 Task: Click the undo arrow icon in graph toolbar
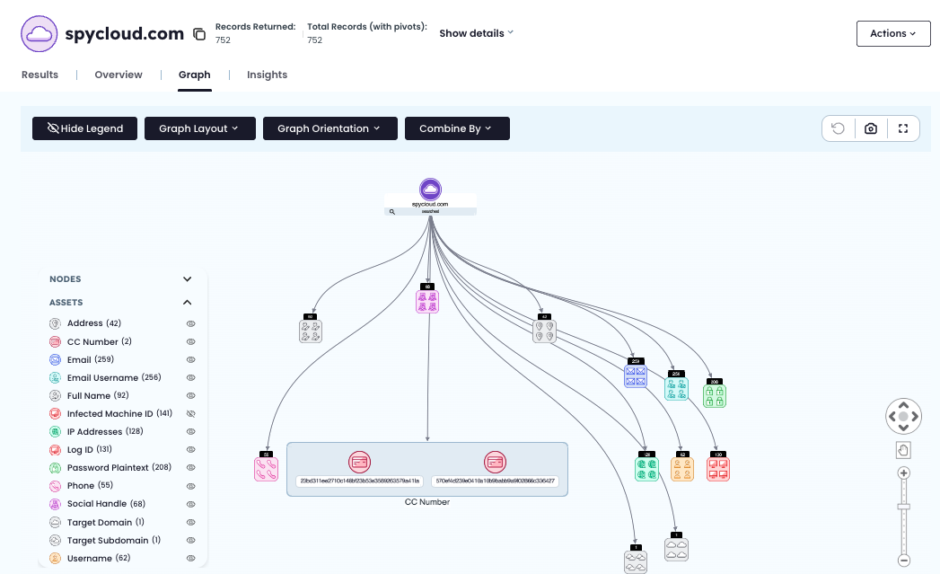click(x=837, y=128)
